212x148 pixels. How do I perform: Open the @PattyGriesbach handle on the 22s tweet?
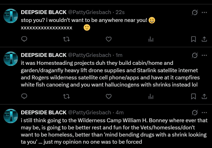(x=90, y=12)
